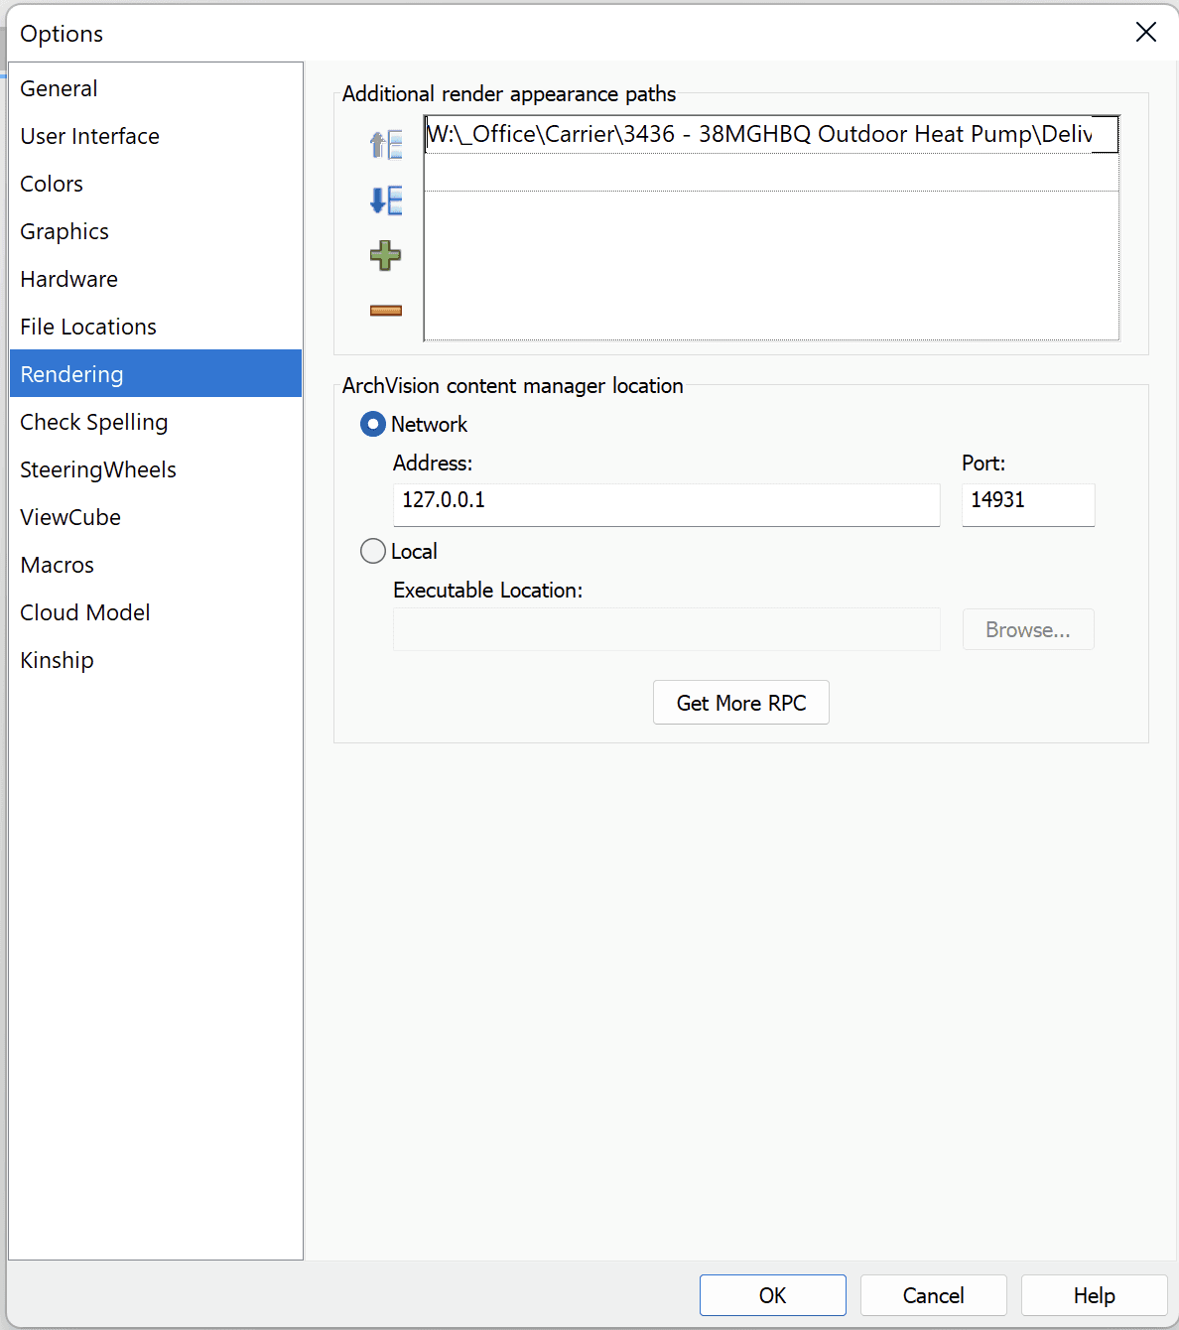The height and width of the screenshot is (1330, 1179).
Task: Click the move path down icon
Action: tap(385, 200)
